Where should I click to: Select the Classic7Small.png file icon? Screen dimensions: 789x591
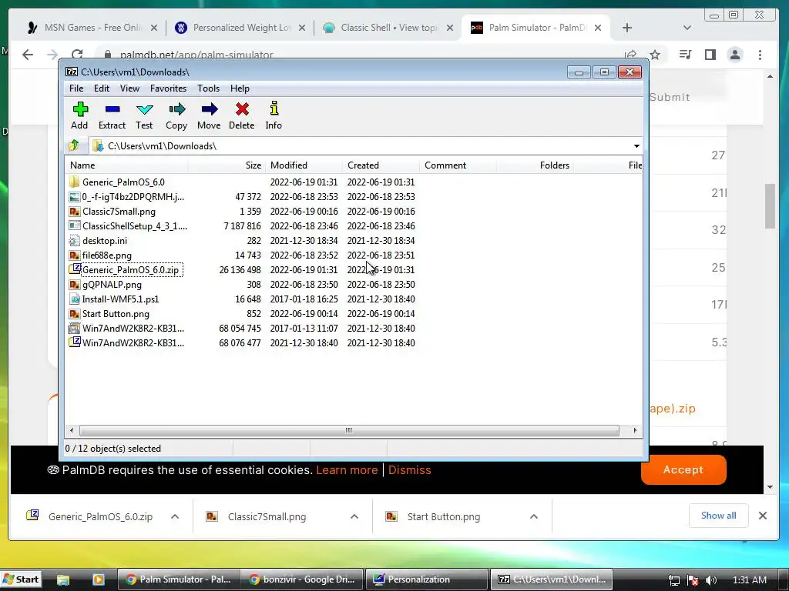tap(75, 211)
